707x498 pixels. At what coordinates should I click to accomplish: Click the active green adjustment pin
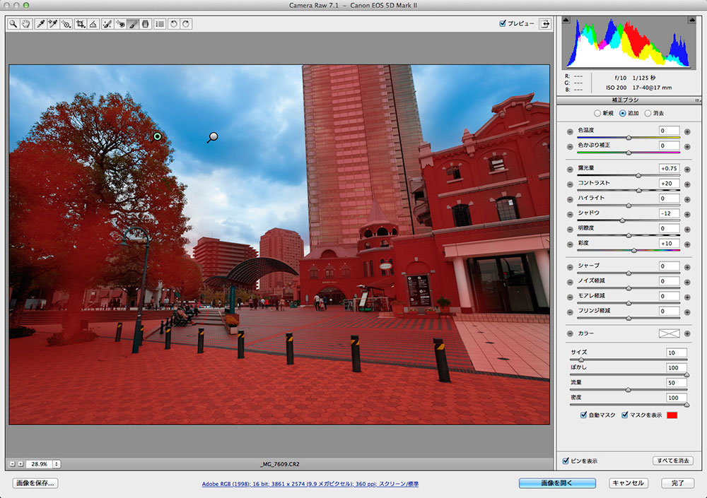[x=158, y=136]
